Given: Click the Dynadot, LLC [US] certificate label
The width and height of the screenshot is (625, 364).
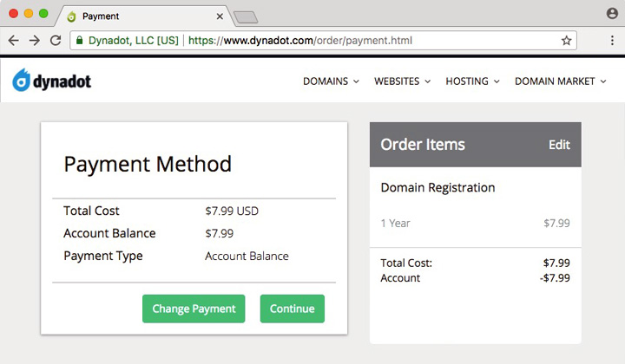Looking at the screenshot, I should point(133,41).
